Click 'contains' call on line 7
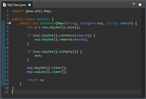This screenshot has height=99, width=146. click(x=67, y=35)
